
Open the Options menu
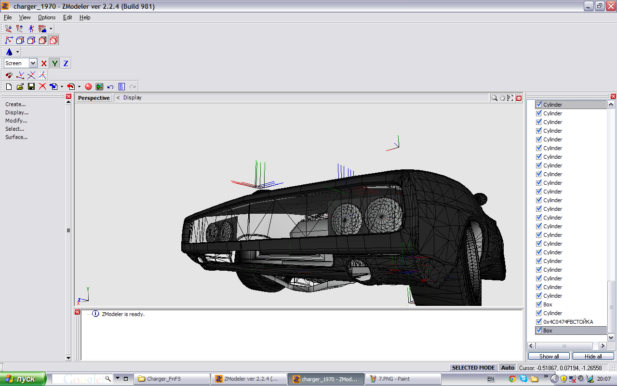tap(47, 17)
